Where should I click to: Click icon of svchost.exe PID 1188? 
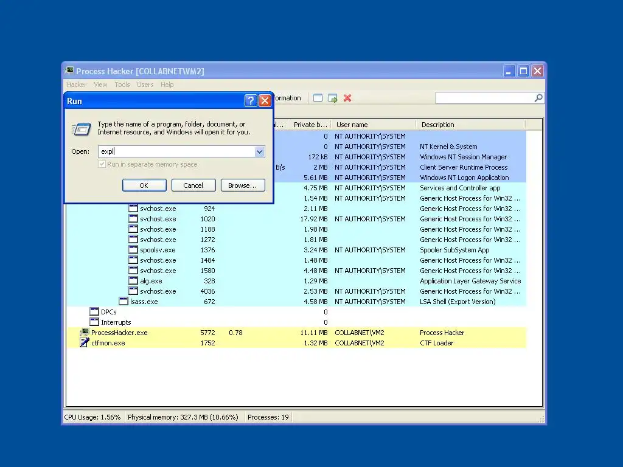(x=133, y=229)
